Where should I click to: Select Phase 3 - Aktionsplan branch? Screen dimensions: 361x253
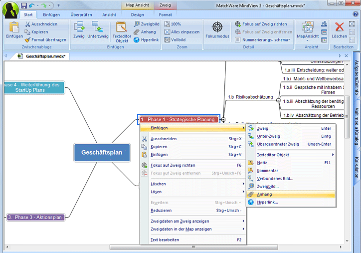coord(35,217)
